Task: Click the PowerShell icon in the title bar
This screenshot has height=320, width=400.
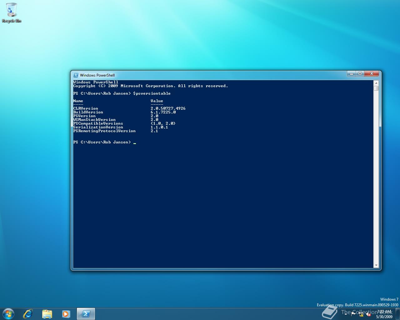Action: [76, 75]
